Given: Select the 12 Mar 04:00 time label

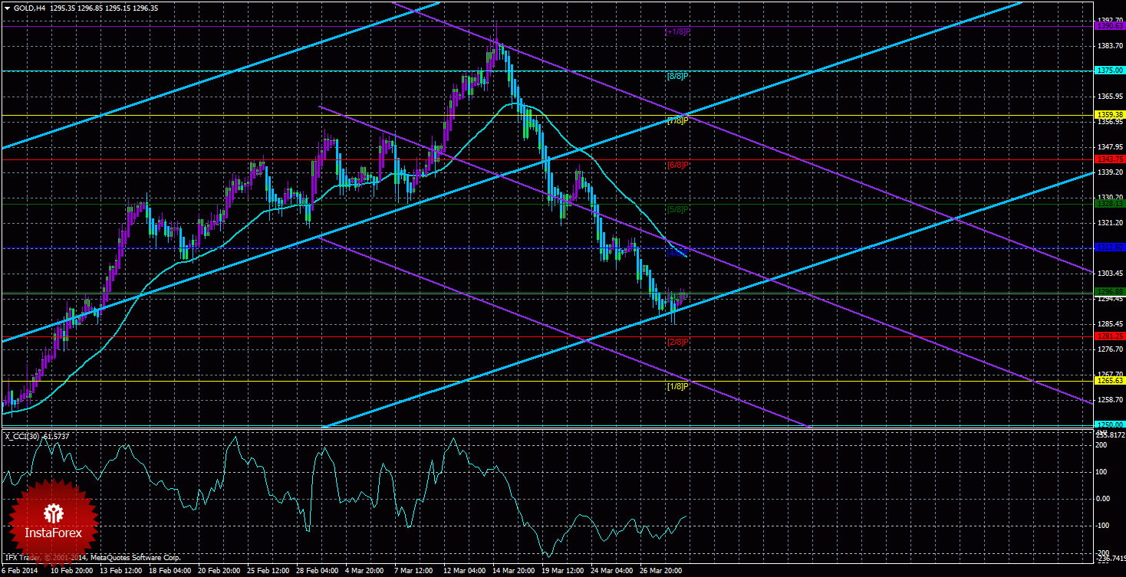Looking at the screenshot, I should pyautogui.click(x=466, y=571).
